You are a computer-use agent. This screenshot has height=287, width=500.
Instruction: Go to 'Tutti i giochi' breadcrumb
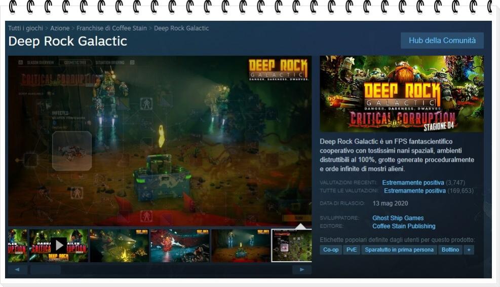click(x=25, y=28)
